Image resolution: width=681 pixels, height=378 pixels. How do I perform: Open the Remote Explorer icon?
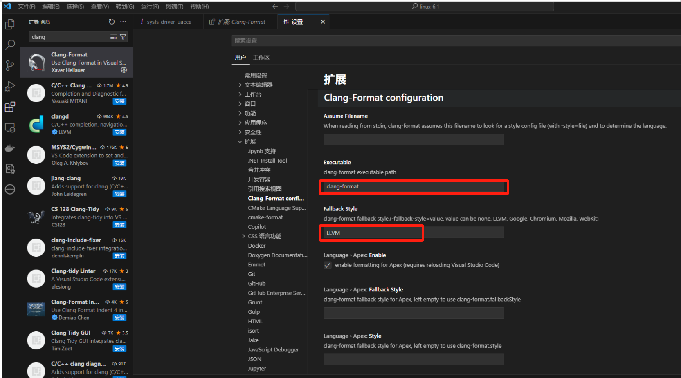pyautogui.click(x=10, y=127)
